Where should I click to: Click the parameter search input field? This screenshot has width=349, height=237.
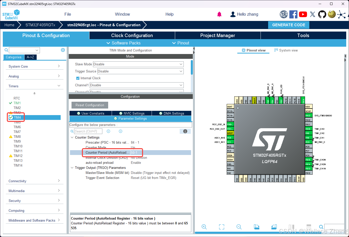tap(88, 131)
